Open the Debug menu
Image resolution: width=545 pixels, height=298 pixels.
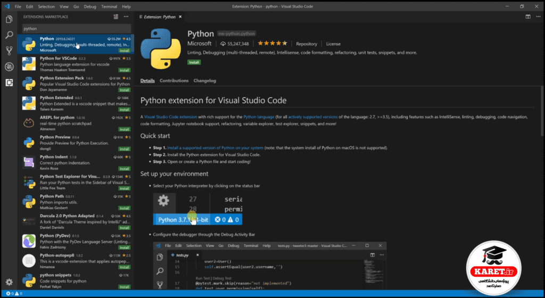[x=90, y=6]
